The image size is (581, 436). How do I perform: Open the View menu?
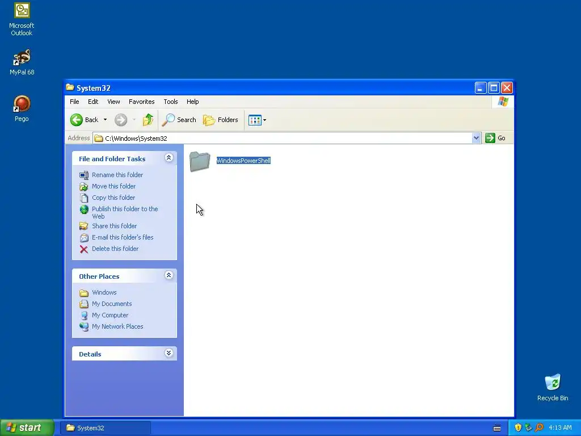(x=113, y=102)
